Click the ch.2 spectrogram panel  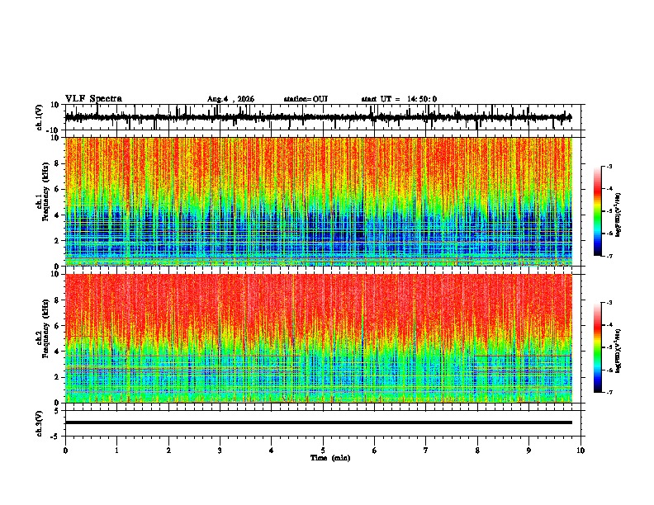(x=319, y=338)
